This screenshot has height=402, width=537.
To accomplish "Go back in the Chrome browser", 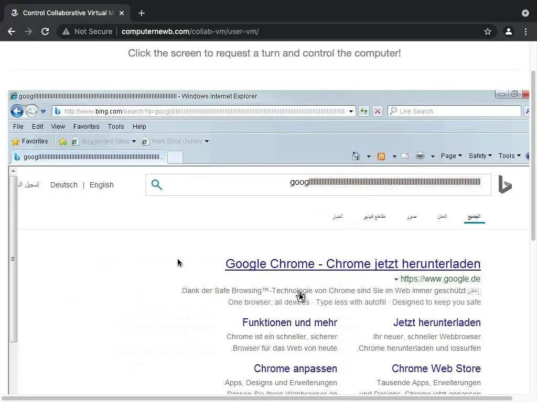I will [12, 31].
